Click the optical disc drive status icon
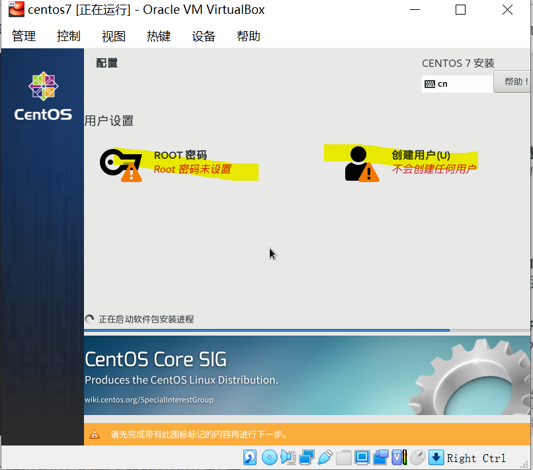Viewport: 533px width, 470px height. tap(269, 457)
